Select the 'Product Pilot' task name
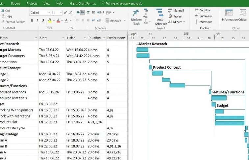 9,122
